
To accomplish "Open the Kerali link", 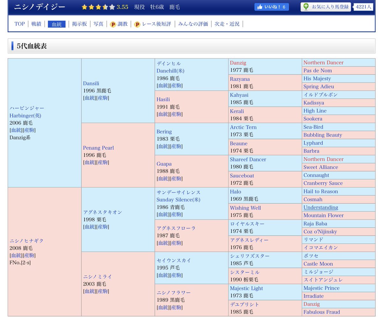I will 237,111.
